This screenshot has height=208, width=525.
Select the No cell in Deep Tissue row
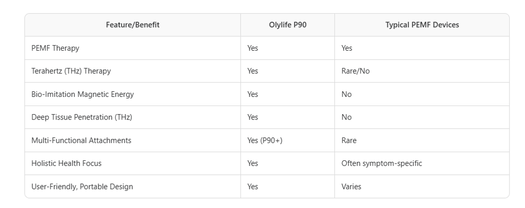347,117
